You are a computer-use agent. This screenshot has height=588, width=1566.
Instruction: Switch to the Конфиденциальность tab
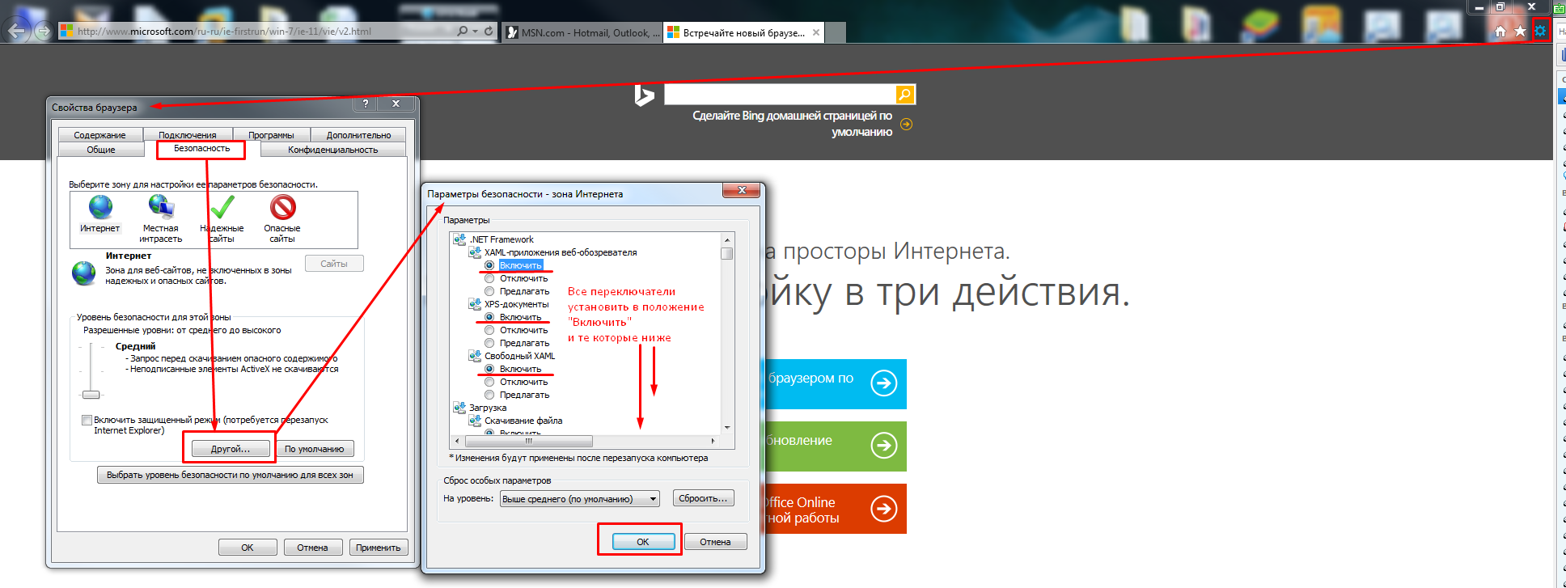[333, 150]
